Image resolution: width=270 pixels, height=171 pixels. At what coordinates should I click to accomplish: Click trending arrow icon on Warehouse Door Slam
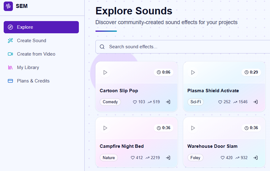click(237, 158)
